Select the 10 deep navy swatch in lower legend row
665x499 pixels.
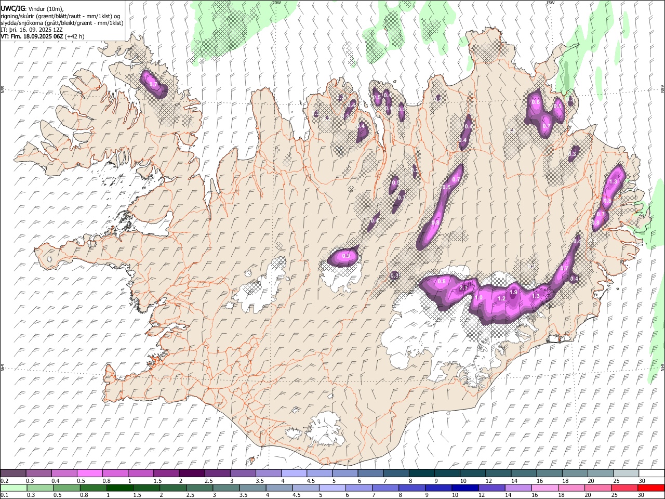[465, 488]
